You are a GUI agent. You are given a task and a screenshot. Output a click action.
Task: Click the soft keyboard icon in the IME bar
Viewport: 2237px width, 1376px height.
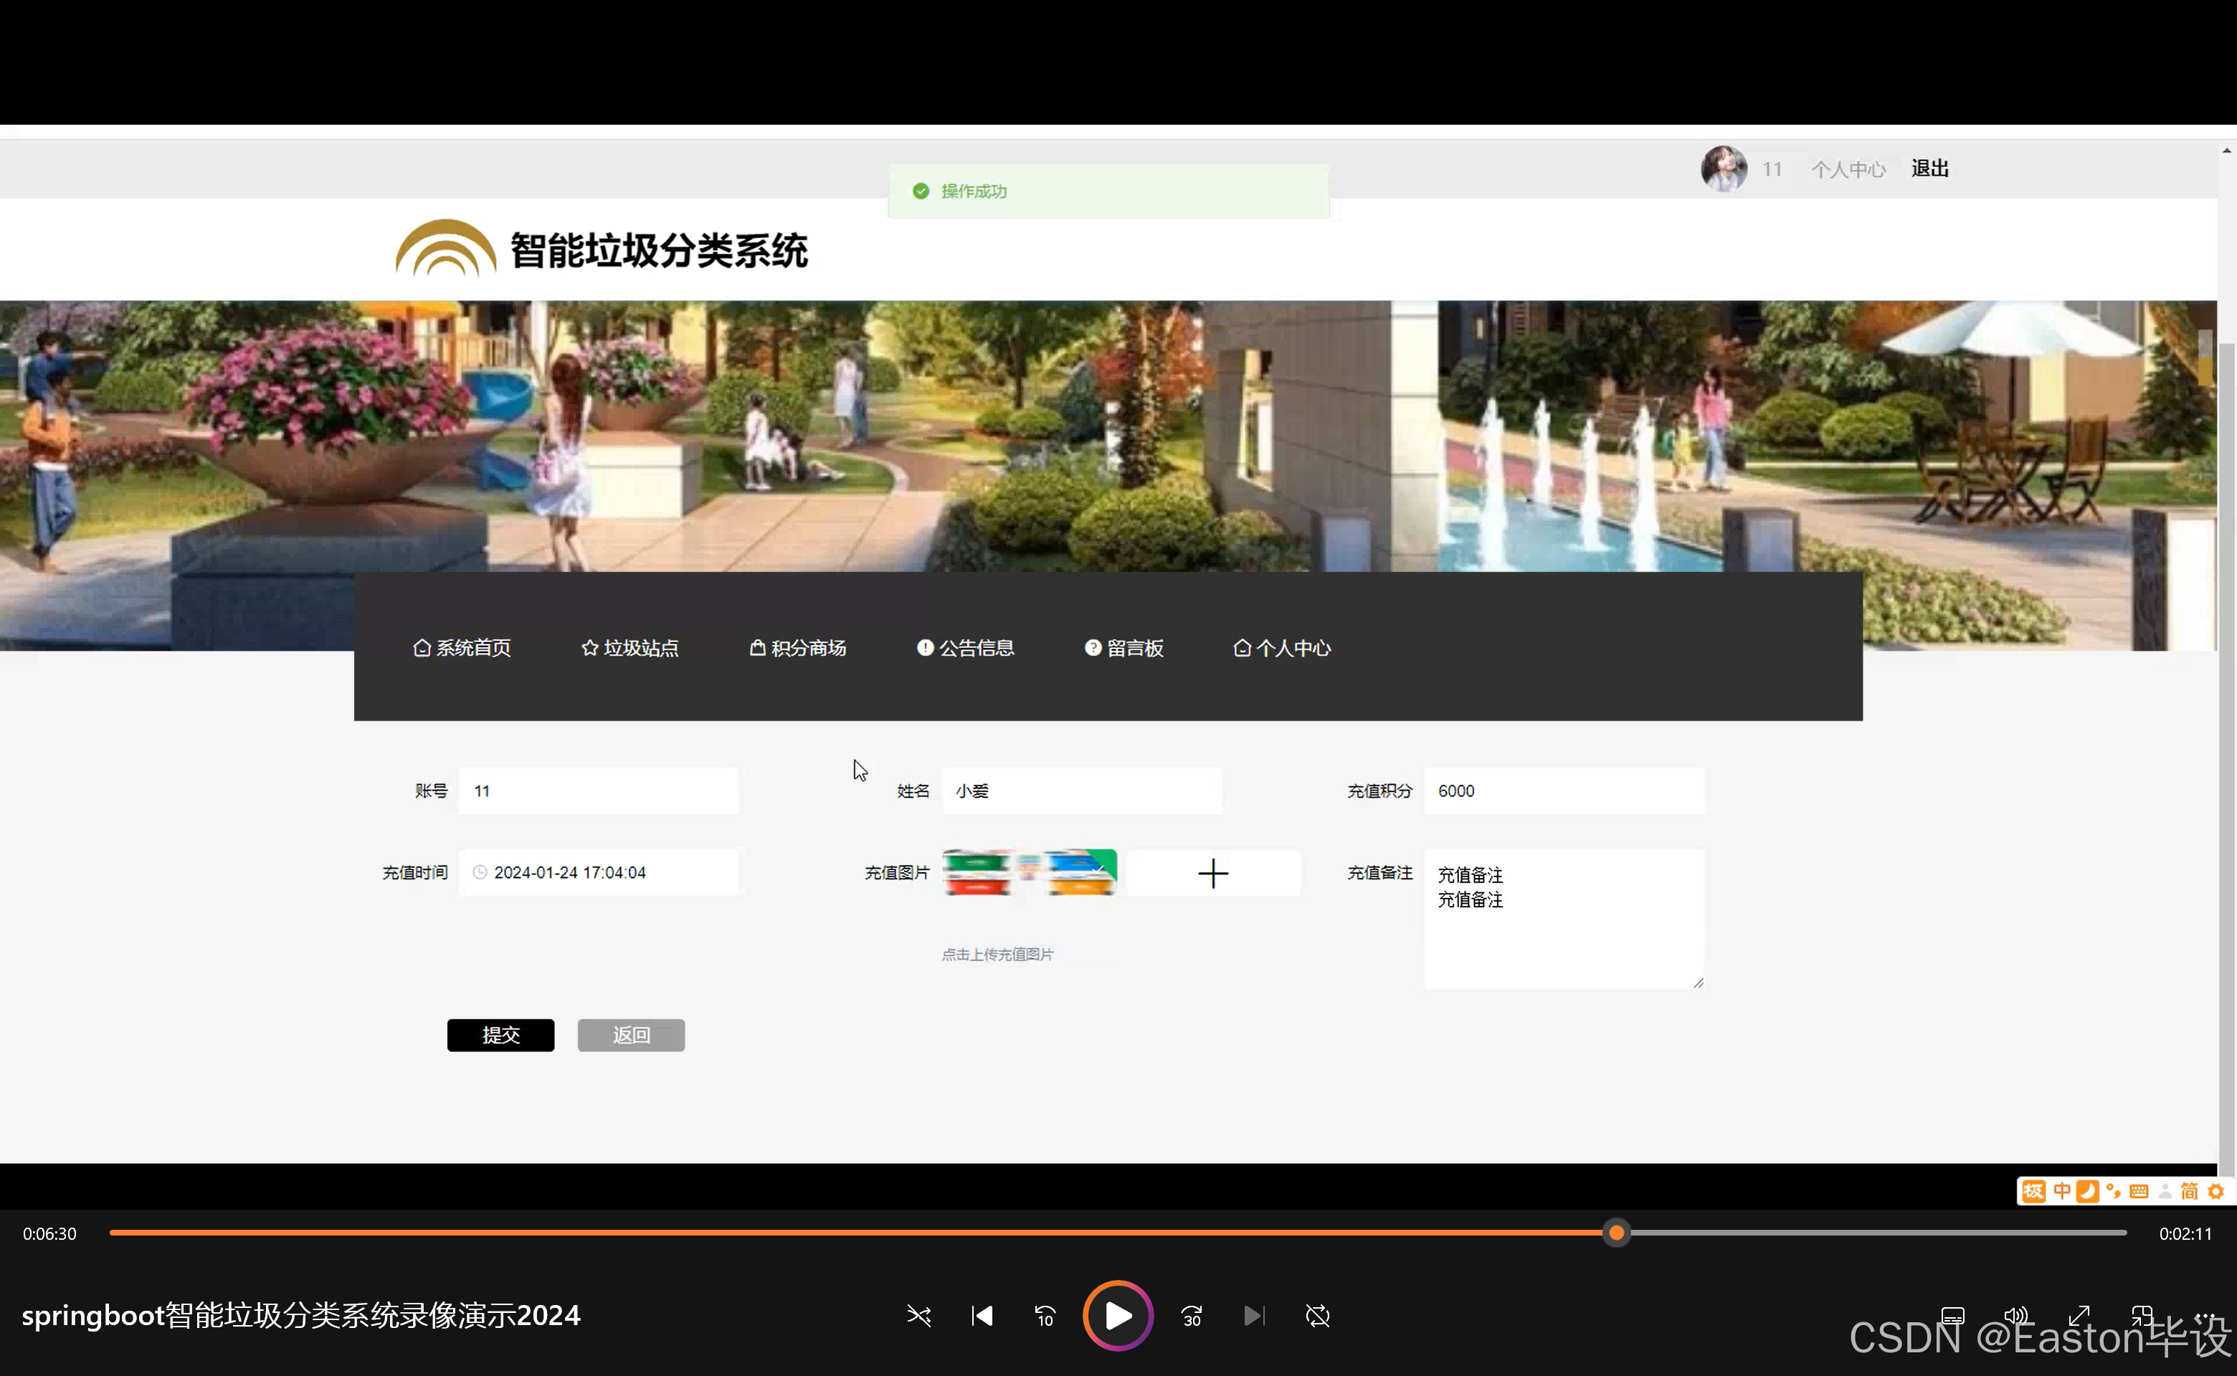pyautogui.click(x=2139, y=1190)
